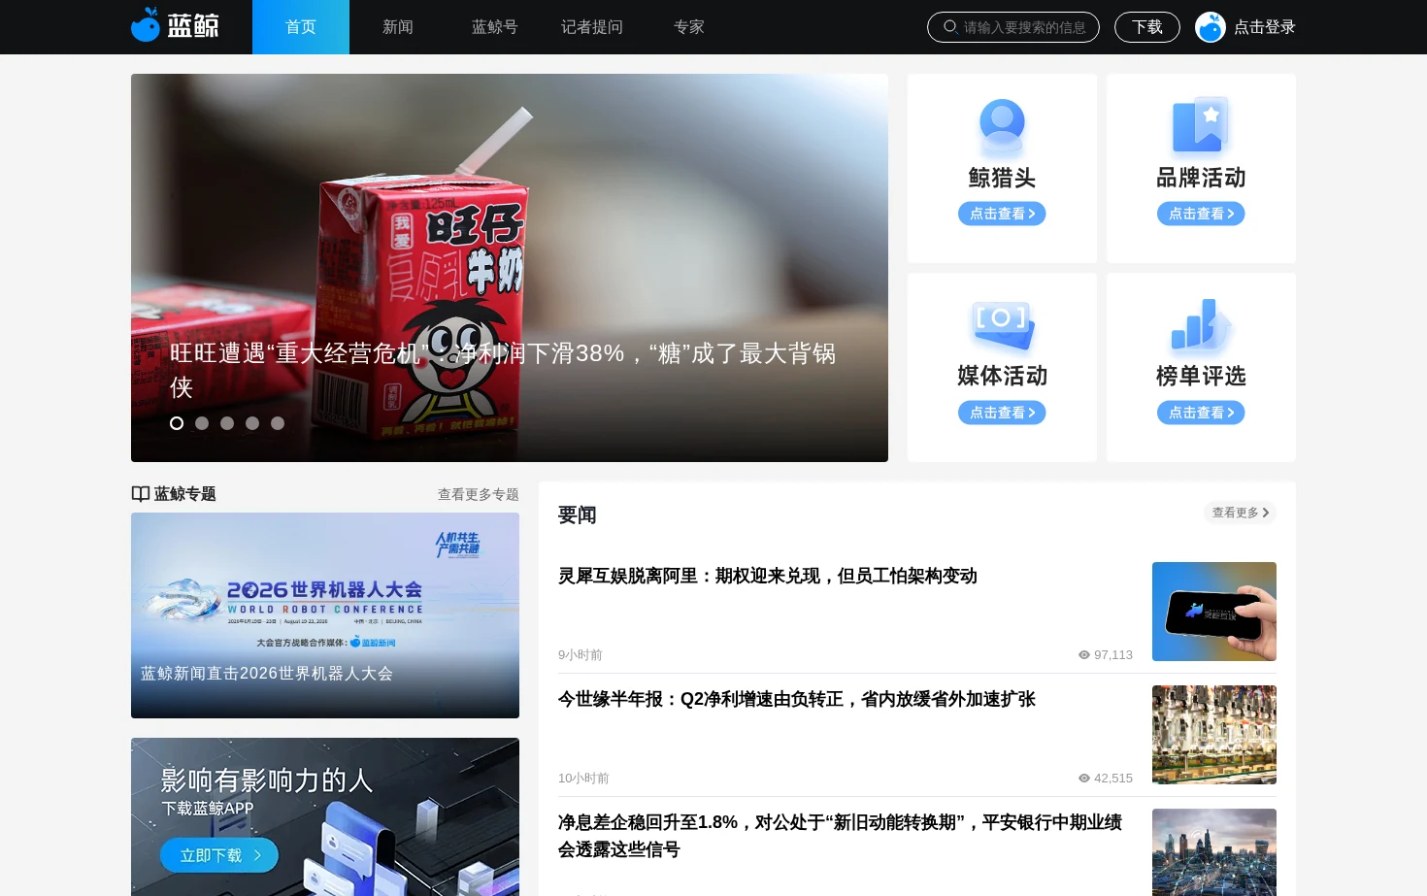1427x896 pixels.
Task: Click the view count eye icon for 97,113
Action: coord(1084,655)
